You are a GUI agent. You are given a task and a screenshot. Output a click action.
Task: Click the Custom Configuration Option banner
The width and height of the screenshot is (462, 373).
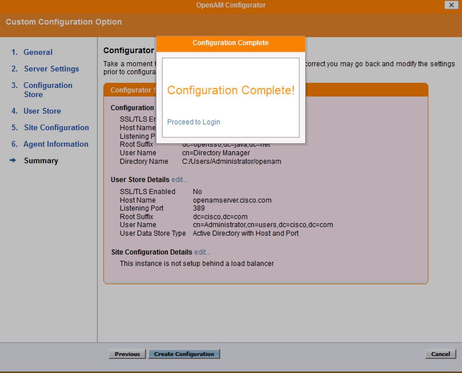63,22
